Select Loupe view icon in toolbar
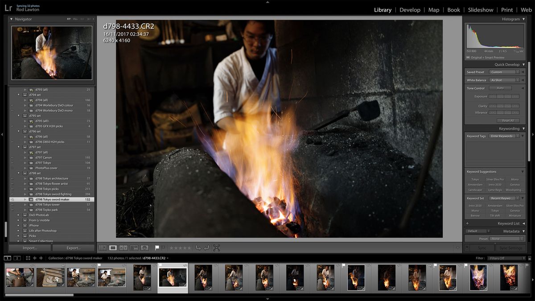This screenshot has width=535, height=301. pyautogui.click(x=113, y=247)
